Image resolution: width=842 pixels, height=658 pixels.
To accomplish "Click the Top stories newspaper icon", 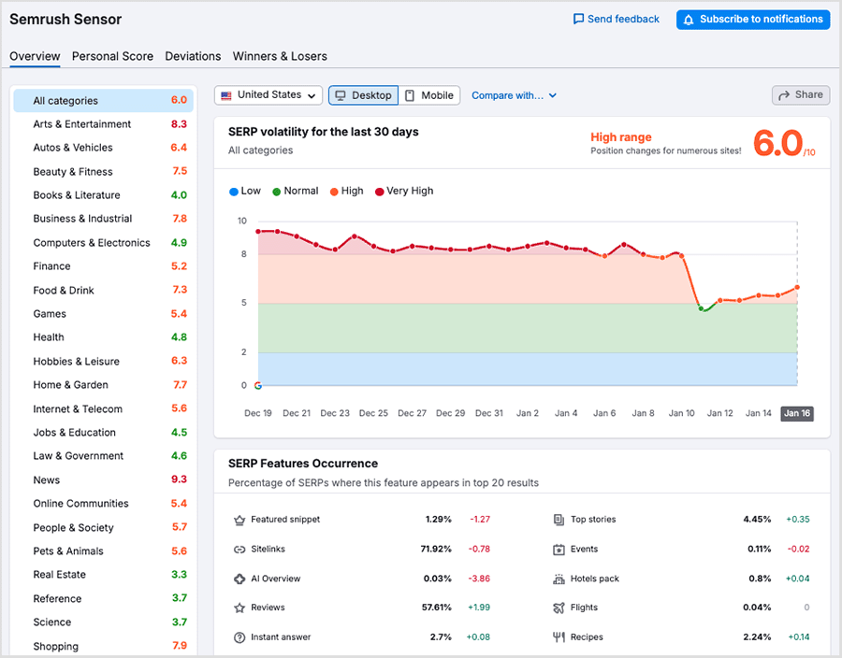I will (x=559, y=520).
